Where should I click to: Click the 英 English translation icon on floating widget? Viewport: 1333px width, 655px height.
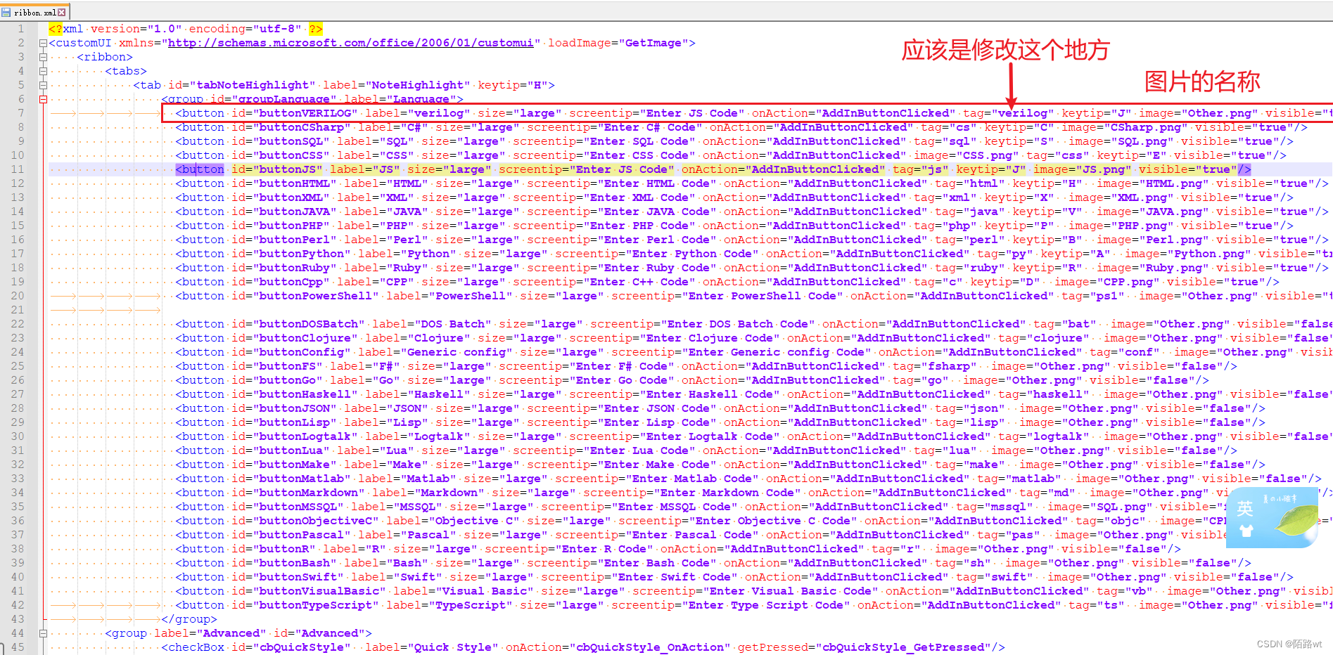coord(1245,508)
